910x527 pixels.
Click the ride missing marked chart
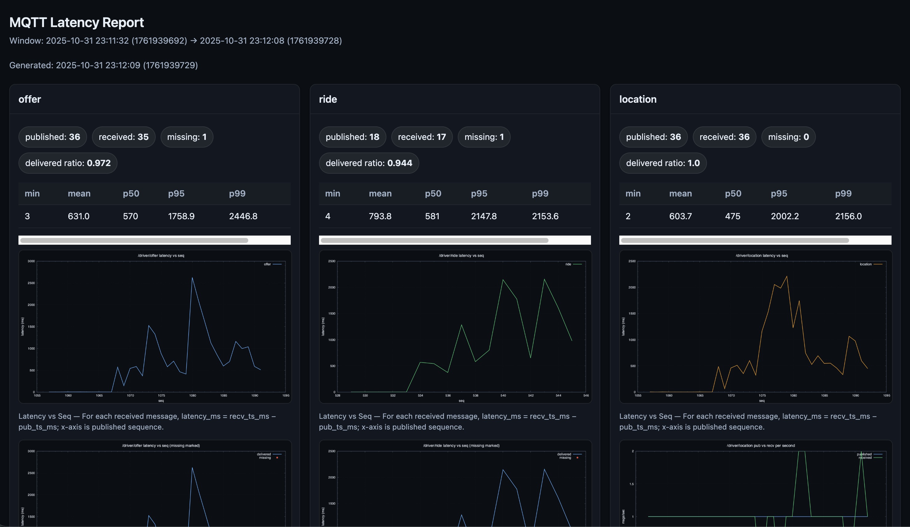tap(455, 484)
